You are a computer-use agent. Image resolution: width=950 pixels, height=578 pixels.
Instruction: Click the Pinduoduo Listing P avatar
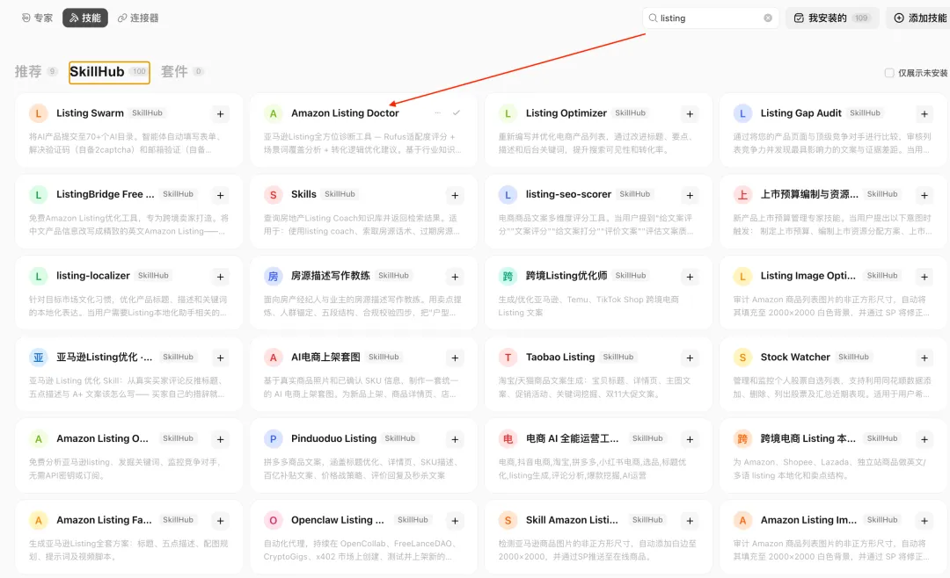tap(274, 439)
